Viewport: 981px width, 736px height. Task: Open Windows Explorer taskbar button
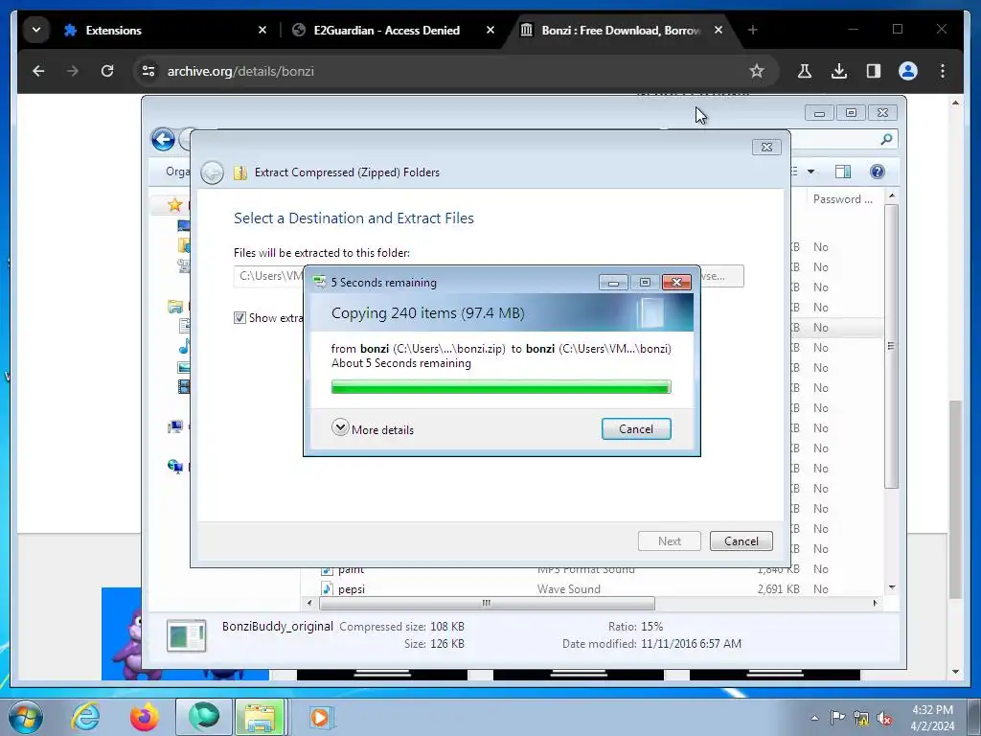click(x=261, y=717)
